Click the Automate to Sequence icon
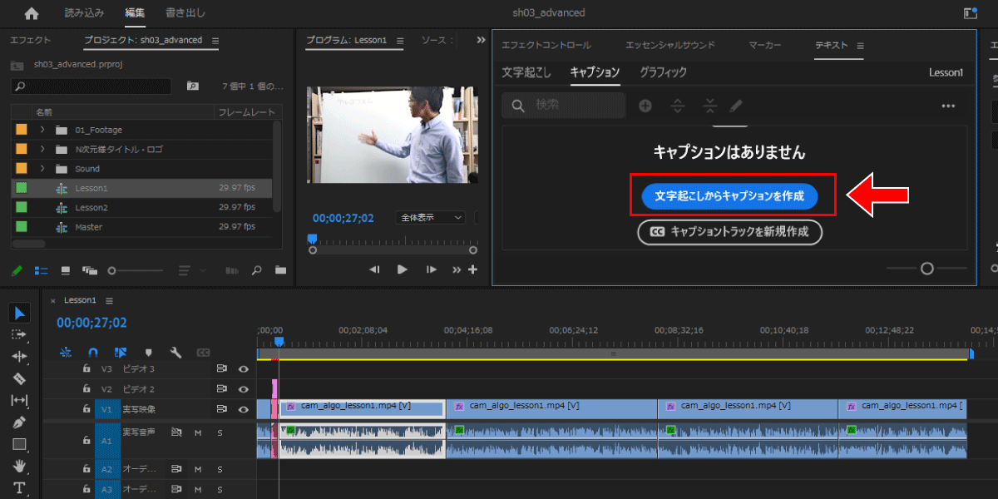The image size is (998, 499). (x=232, y=270)
